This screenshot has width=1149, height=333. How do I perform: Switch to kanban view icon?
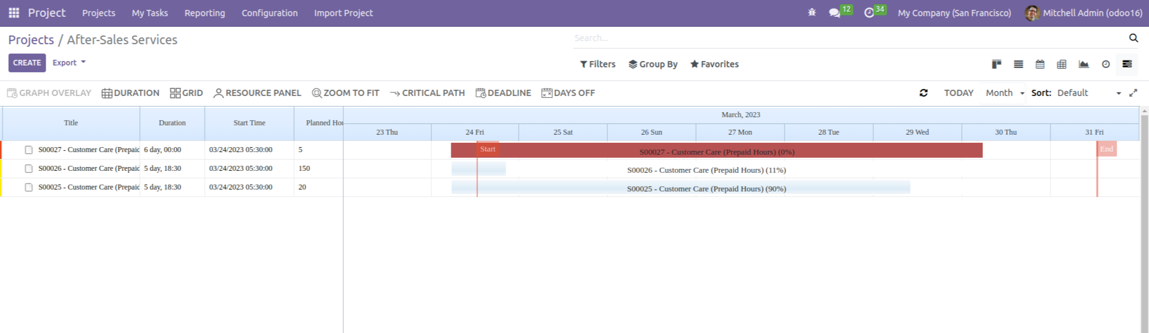point(997,64)
